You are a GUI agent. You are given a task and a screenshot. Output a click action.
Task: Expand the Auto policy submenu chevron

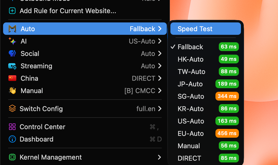(x=160, y=29)
